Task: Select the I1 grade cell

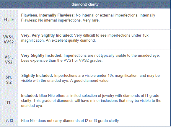Action: click(x=9, y=102)
